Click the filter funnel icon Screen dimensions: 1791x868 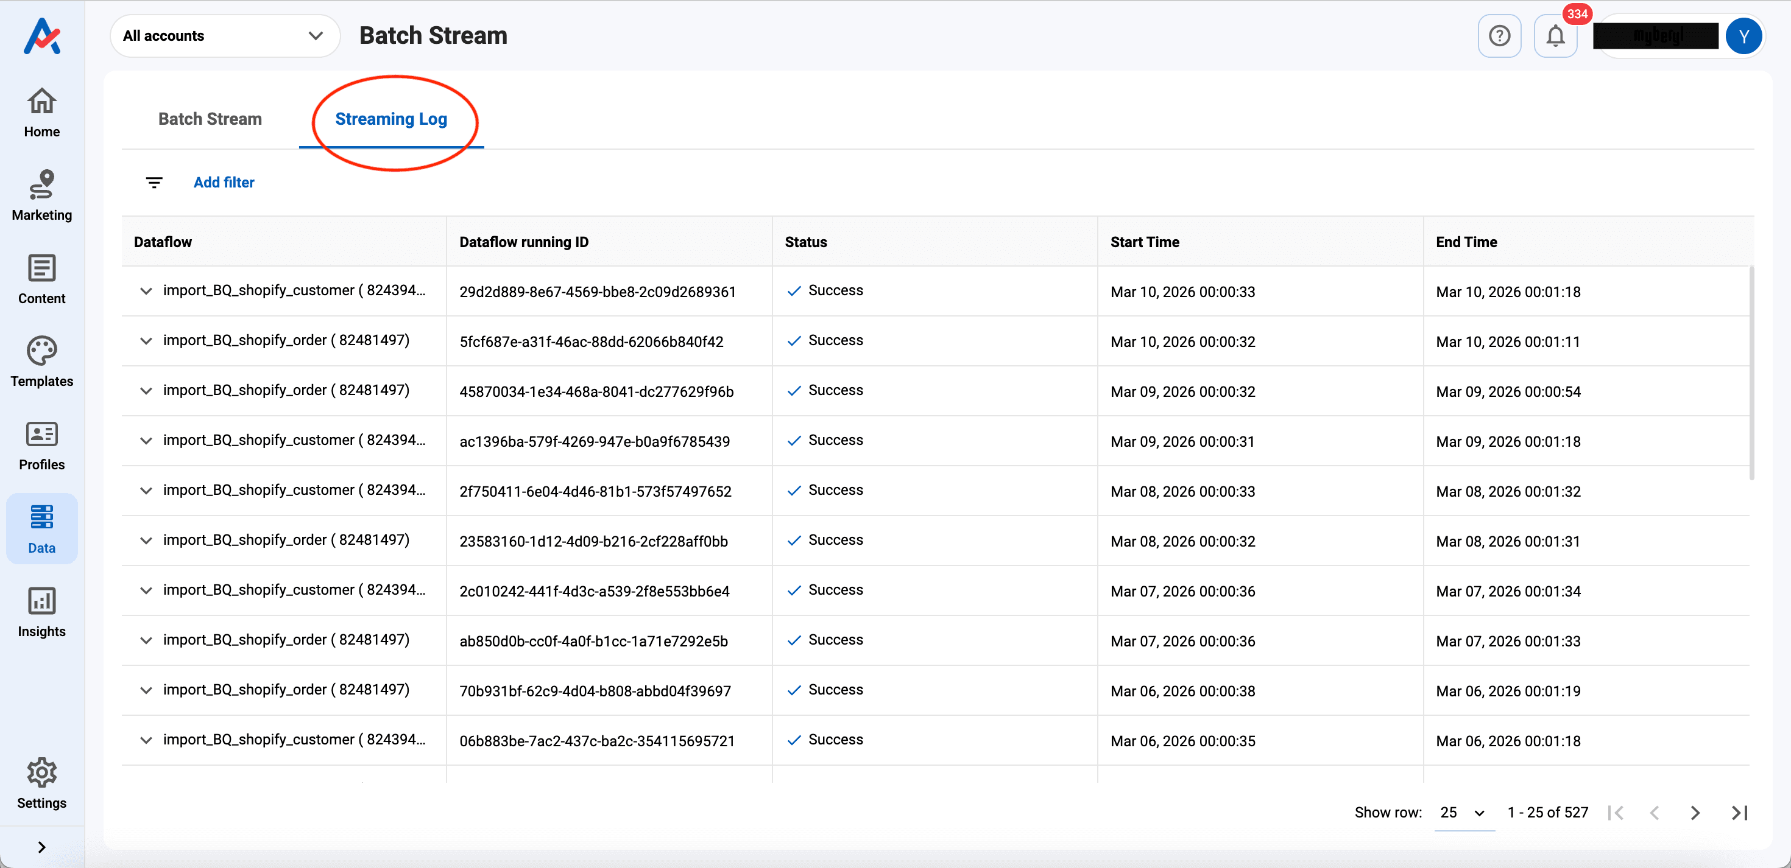tap(154, 182)
